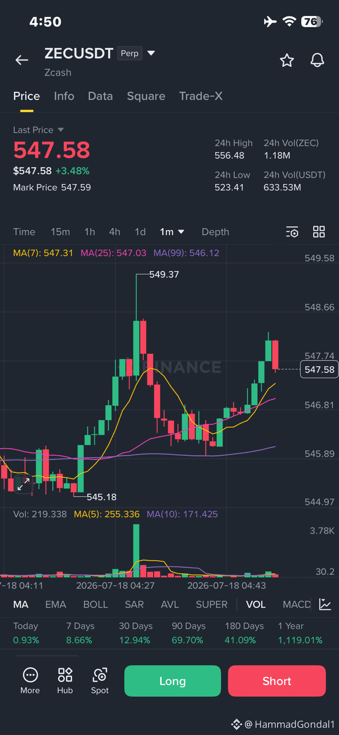339x735 pixels.
Task: Toggle the SUPER indicator
Action: click(212, 604)
